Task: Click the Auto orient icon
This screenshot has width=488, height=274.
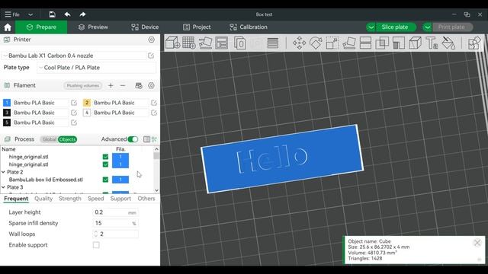Action: point(205,43)
